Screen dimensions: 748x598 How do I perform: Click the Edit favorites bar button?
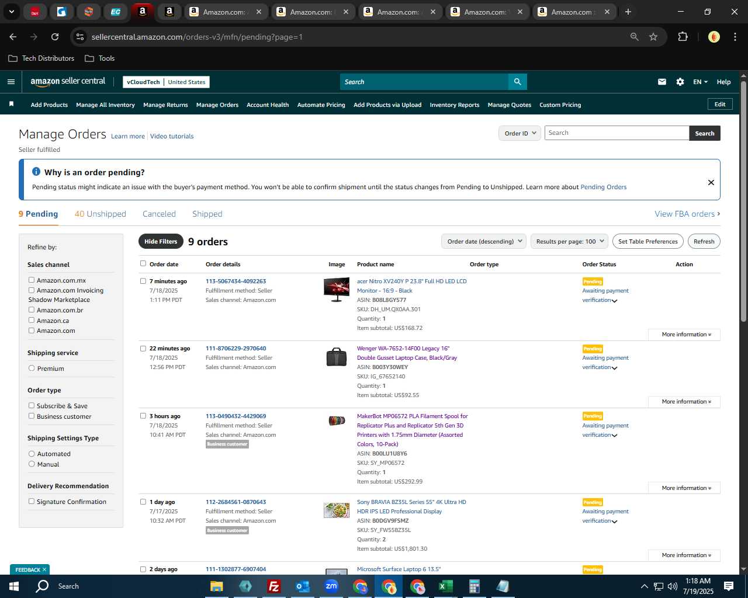[x=720, y=104]
